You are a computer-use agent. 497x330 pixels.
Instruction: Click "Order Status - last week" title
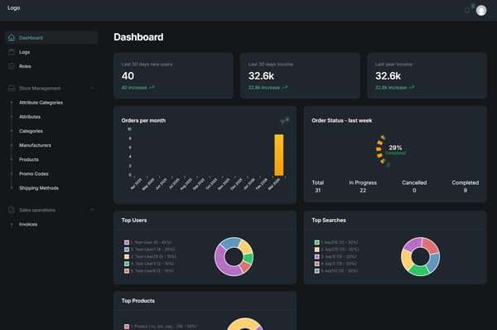pyautogui.click(x=341, y=120)
